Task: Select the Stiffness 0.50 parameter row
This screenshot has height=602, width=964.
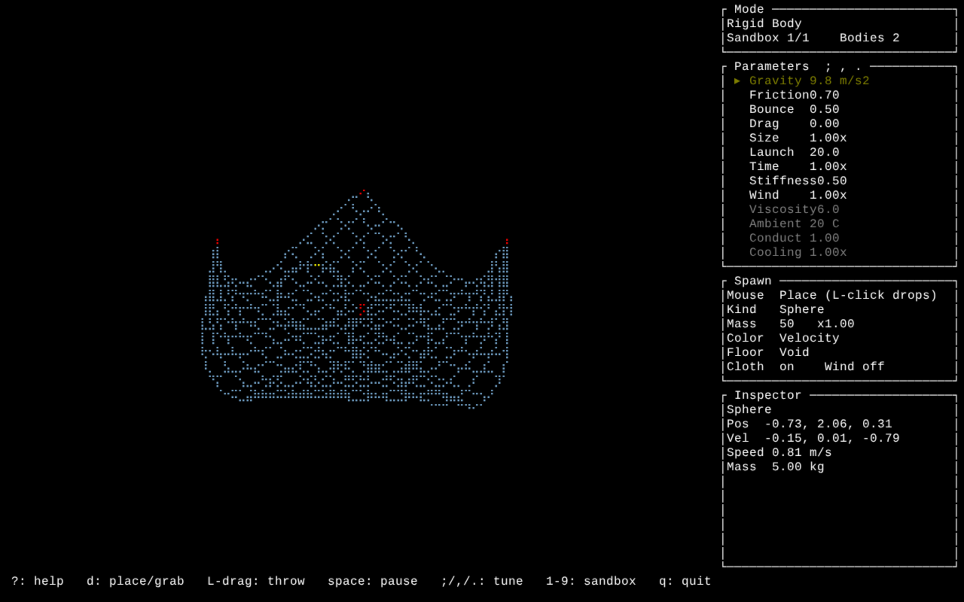Action: [x=798, y=181]
